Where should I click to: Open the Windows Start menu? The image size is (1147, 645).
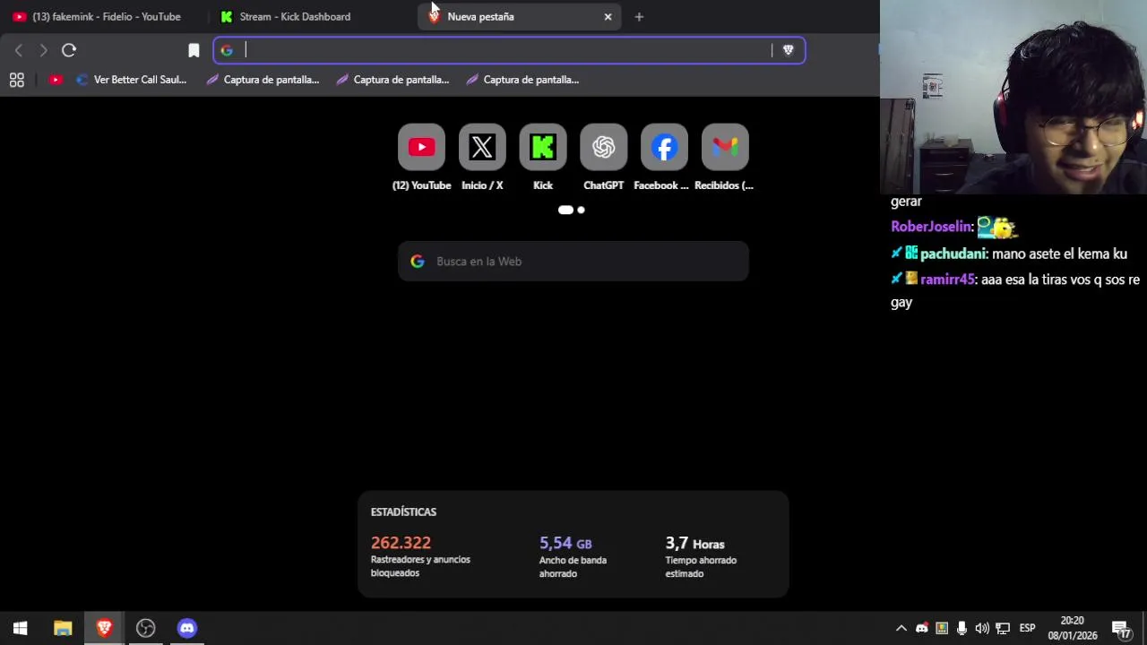pos(21,628)
